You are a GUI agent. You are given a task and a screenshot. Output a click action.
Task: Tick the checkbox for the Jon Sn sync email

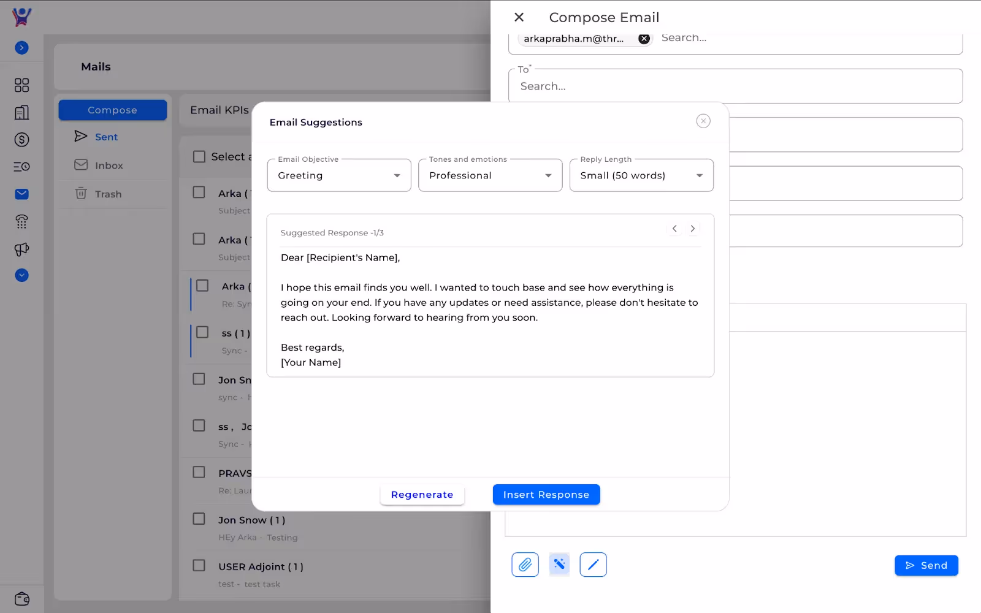point(199,379)
